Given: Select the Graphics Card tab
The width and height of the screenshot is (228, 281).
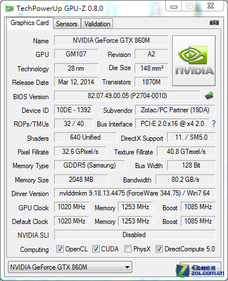Looking at the screenshot, I should tap(30, 23).
